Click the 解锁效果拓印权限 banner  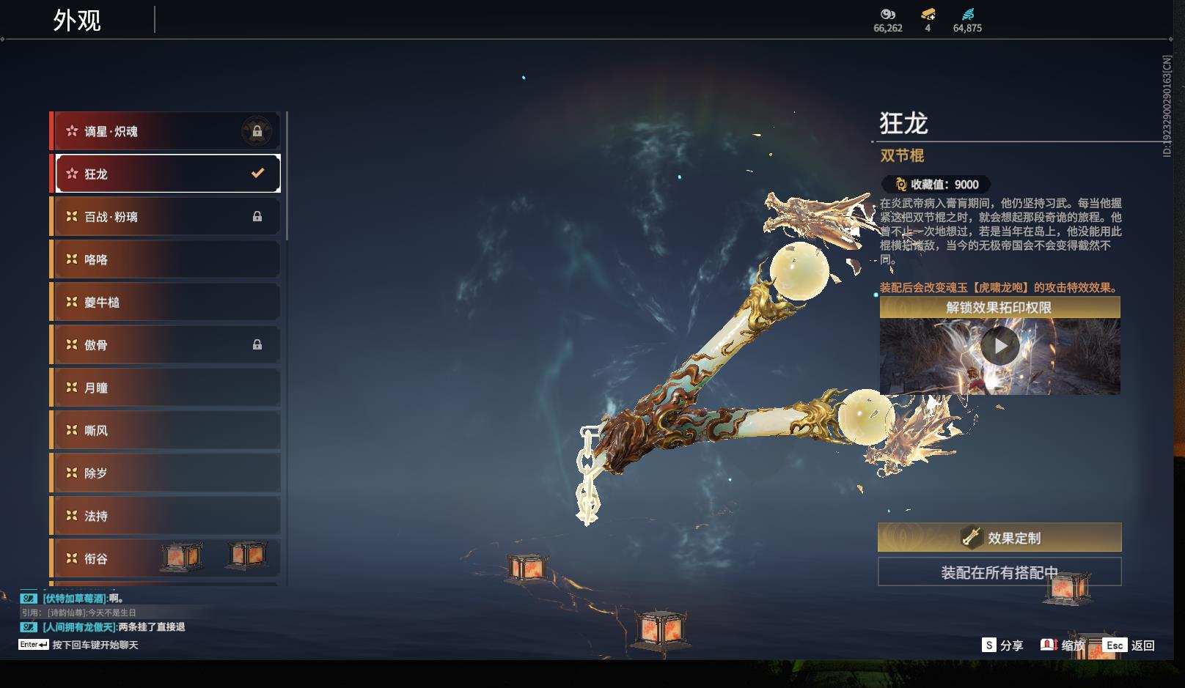pos(999,307)
